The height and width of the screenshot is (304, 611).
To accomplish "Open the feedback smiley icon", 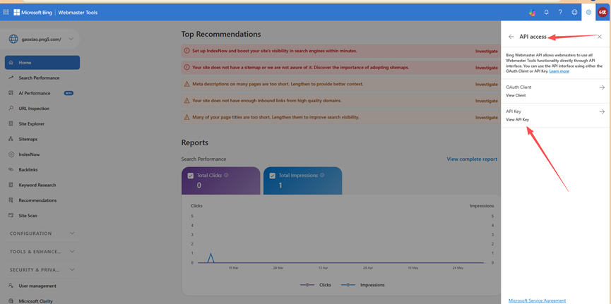I will pos(574,12).
